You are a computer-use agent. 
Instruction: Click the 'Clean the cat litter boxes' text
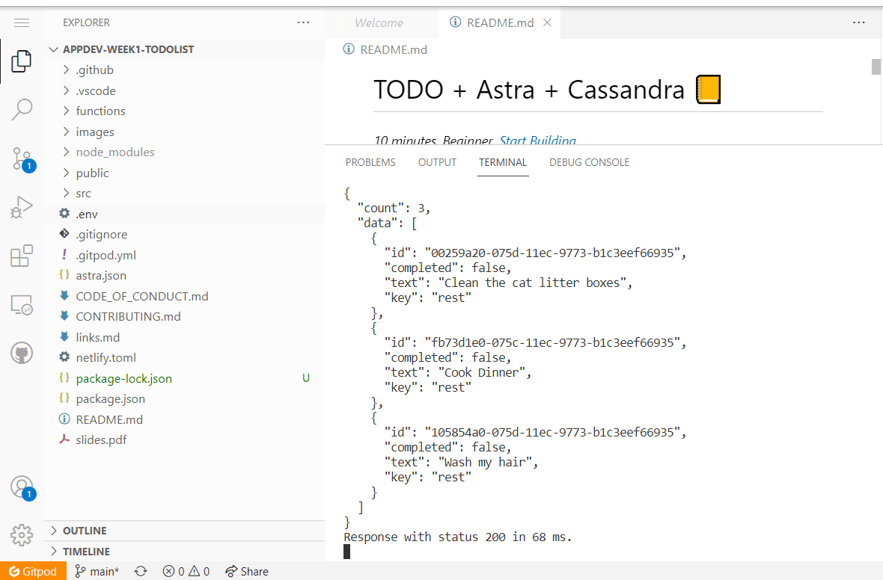[x=533, y=283]
